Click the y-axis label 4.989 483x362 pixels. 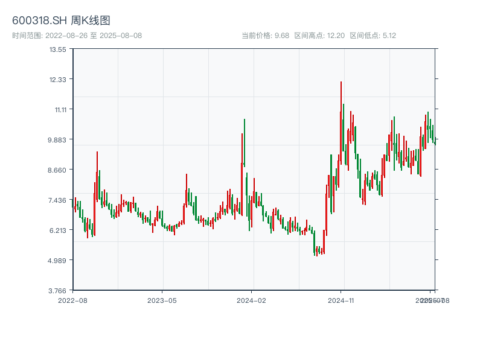point(57,261)
